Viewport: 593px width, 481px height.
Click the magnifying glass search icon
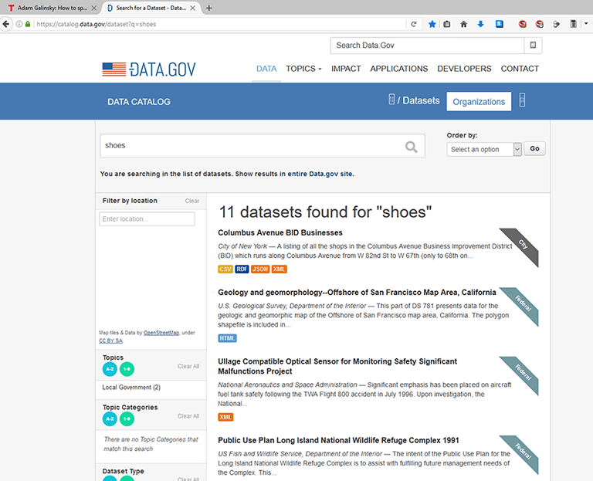(411, 147)
